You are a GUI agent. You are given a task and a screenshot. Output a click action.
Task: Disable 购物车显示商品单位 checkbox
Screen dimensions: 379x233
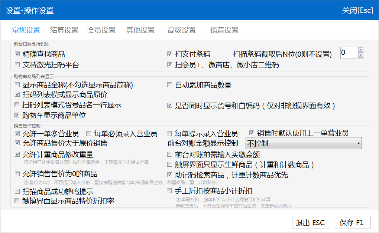pyautogui.click(x=17, y=115)
